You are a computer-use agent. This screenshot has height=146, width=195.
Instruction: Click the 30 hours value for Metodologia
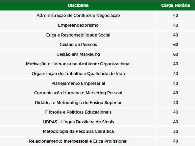(175, 131)
